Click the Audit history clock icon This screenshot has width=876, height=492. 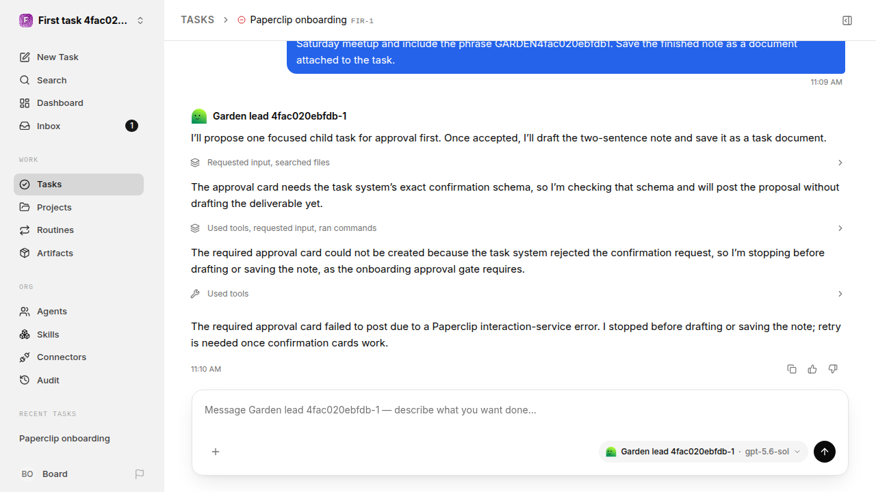click(x=25, y=380)
